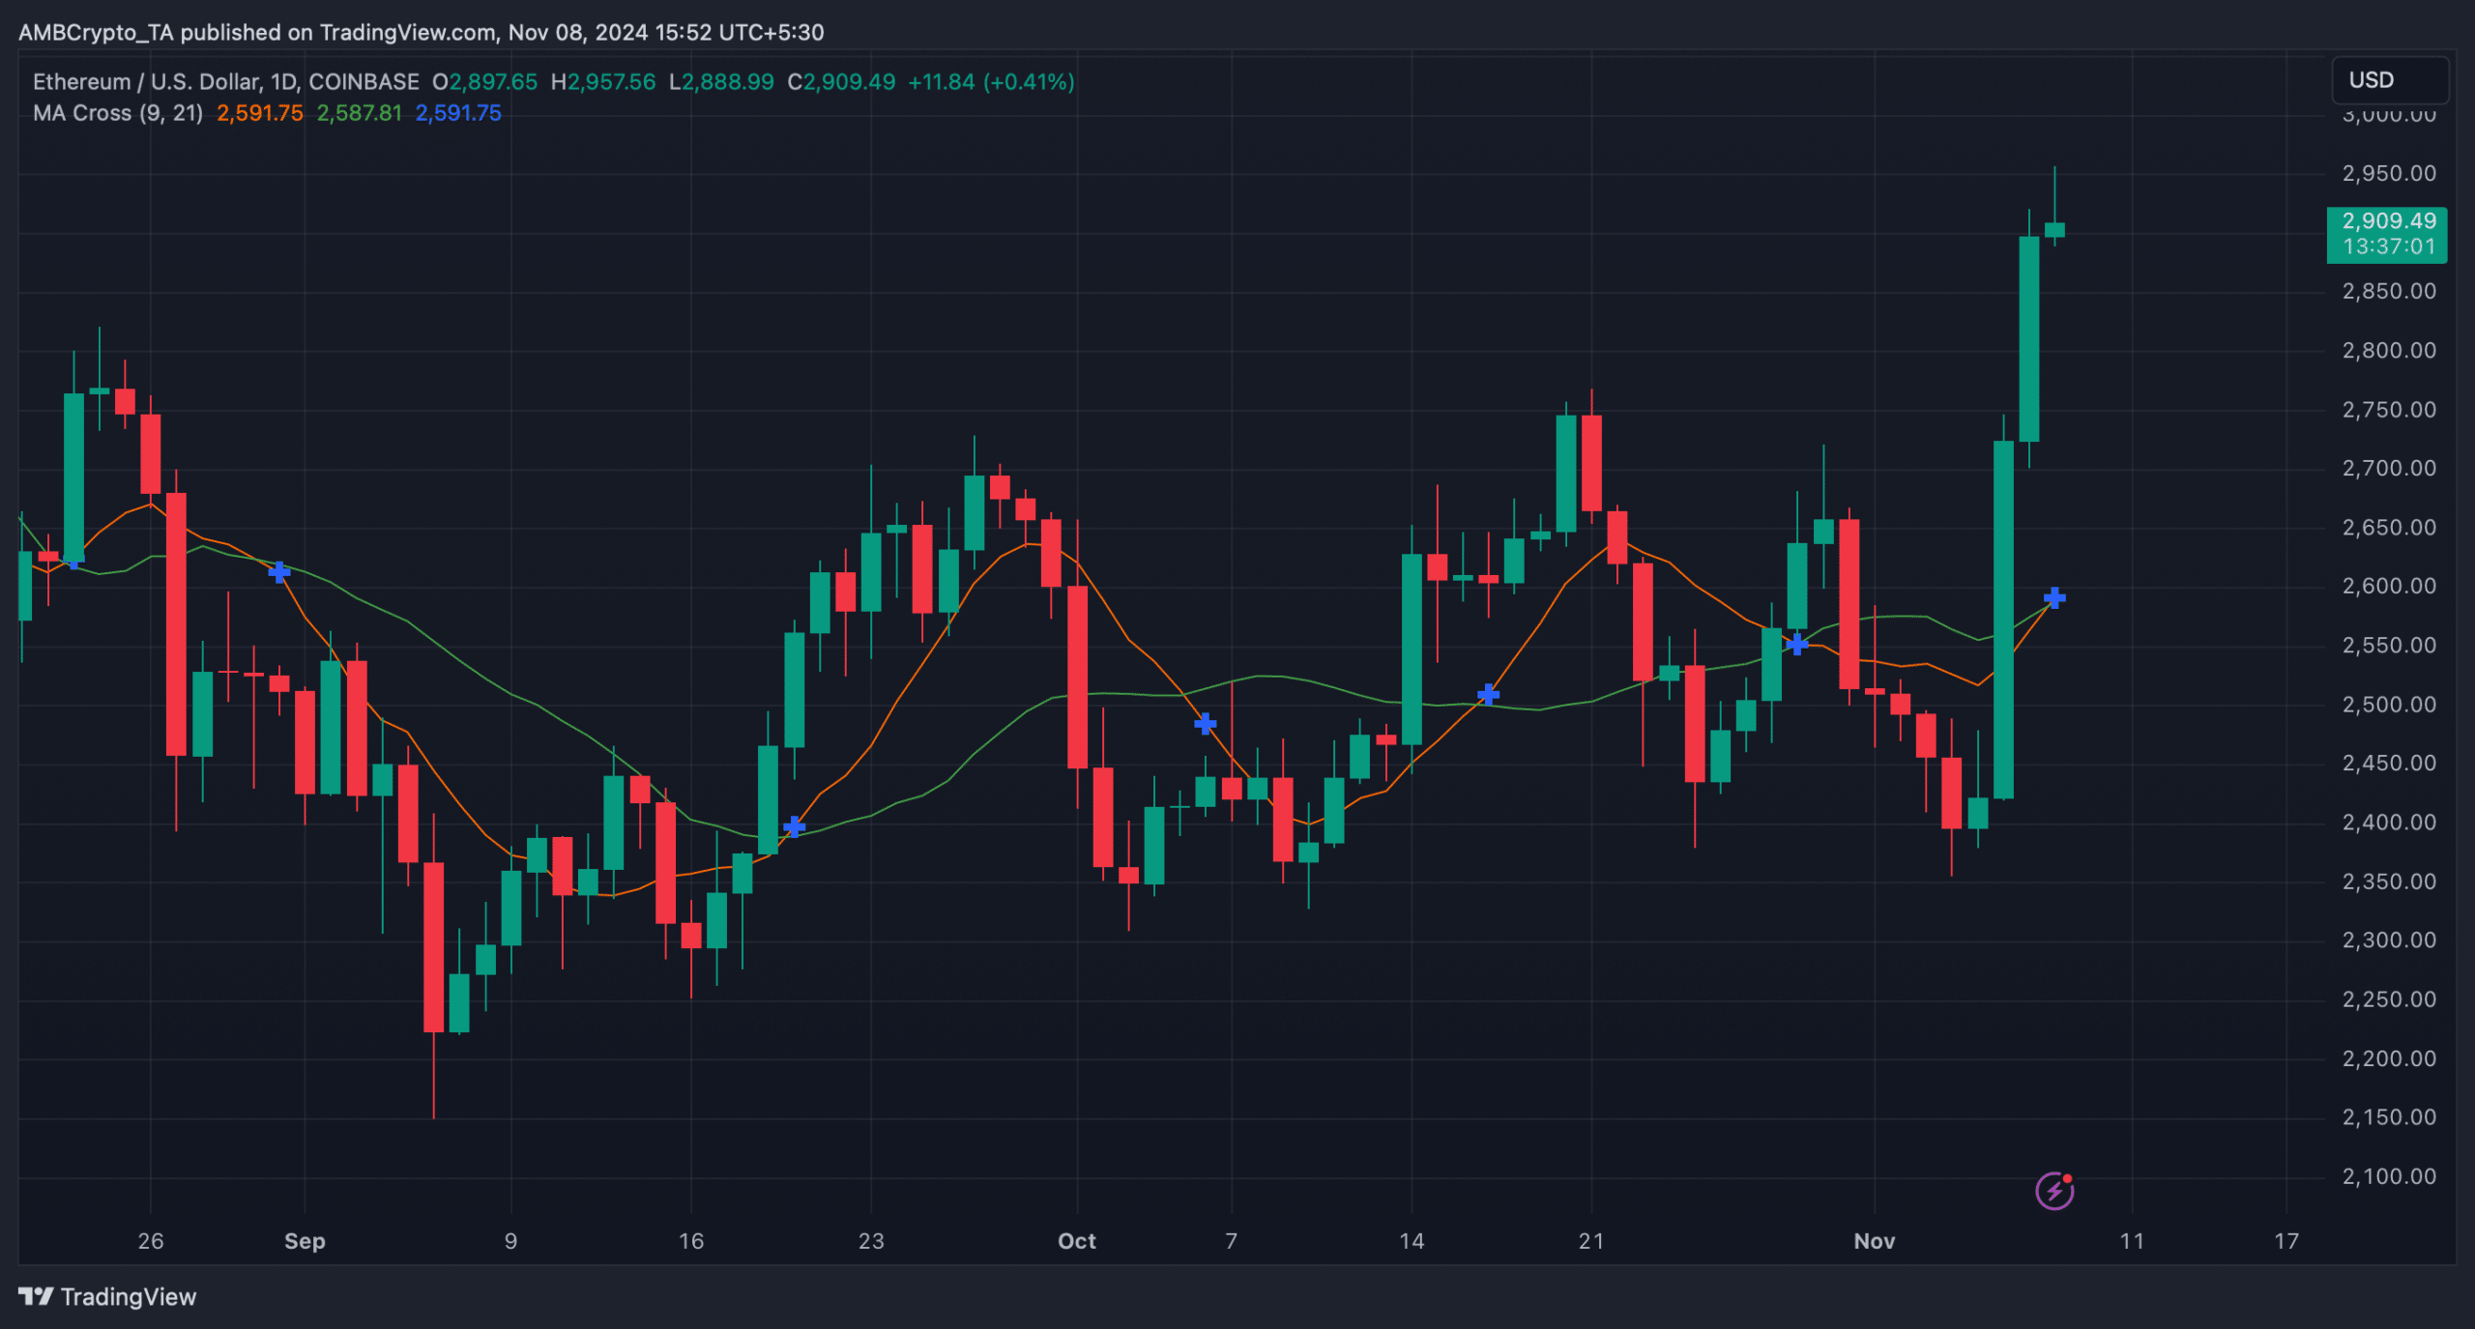This screenshot has width=2475, height=1329.
Task: Click the 2,100.00 price axis label
Action: click(x=2389, y=1176)
